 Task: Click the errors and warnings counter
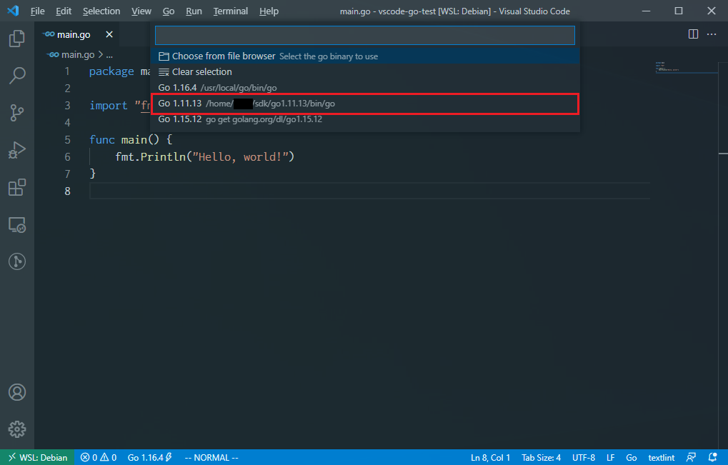[98, 457]
